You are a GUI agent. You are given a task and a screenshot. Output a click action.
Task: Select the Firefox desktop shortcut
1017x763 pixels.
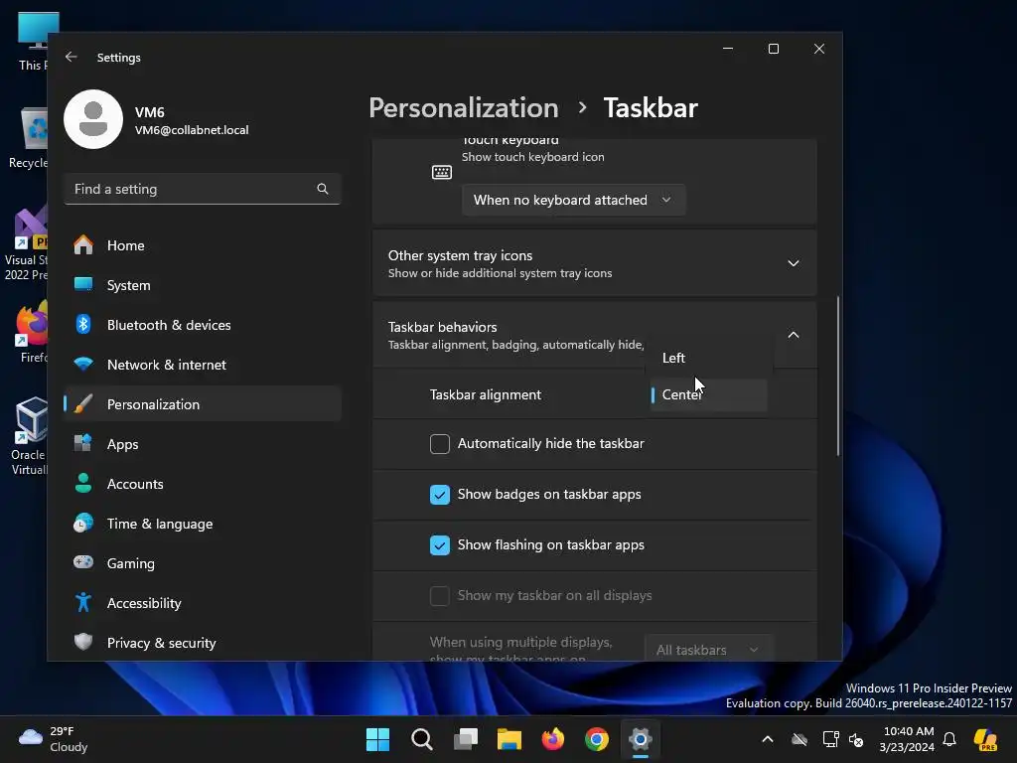pyautogui.click(x=33, y=333)
